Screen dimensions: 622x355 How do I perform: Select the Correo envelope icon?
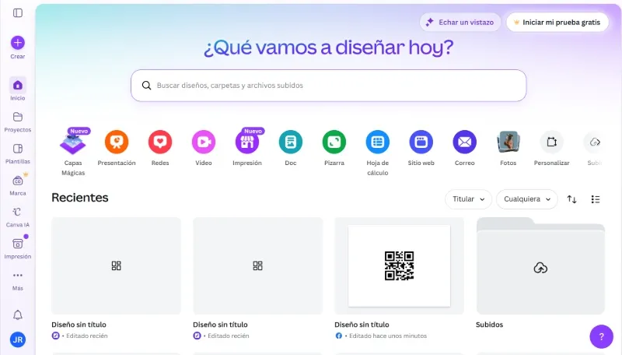point(464,142)
